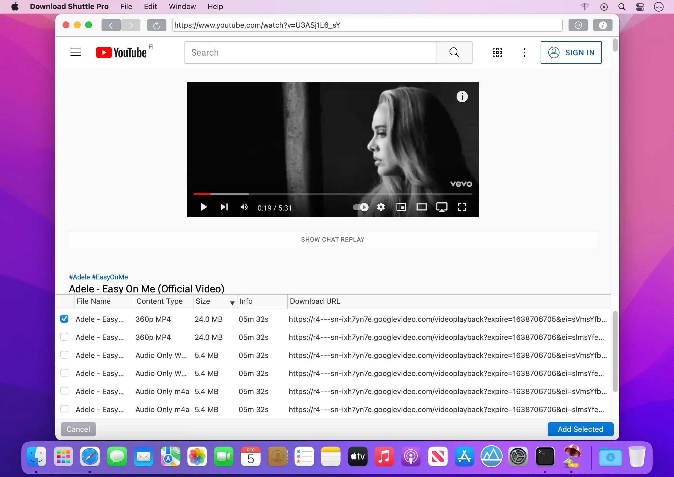Click the YouTube search magnifier button
674x477 pixels.
[454, 52]
